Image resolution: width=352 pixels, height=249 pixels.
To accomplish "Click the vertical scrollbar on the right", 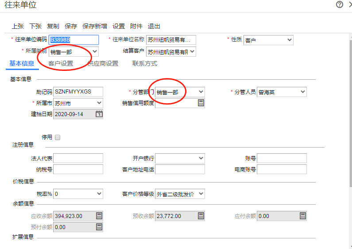I will click(x=351, y=113).
